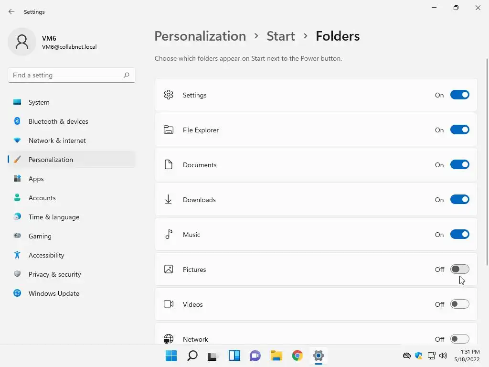489x367 pixels.
Task: Open the Privacy & security settings category
Action: click(54, 274)
